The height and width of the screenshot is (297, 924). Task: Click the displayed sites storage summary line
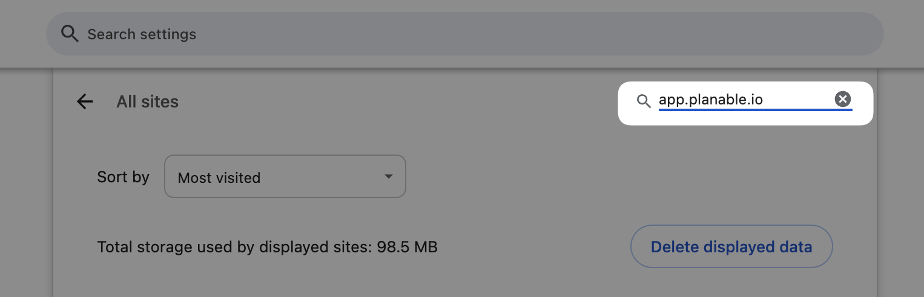267,247
